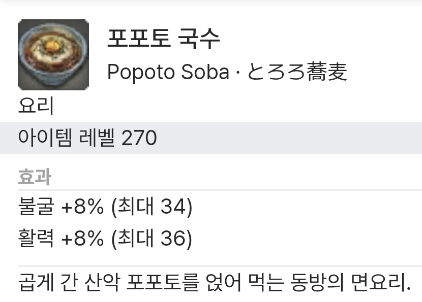Click the English name Popoto Soba
This screenshot has width=422, height=302.
pyautogui.click(x=168, y=73)
